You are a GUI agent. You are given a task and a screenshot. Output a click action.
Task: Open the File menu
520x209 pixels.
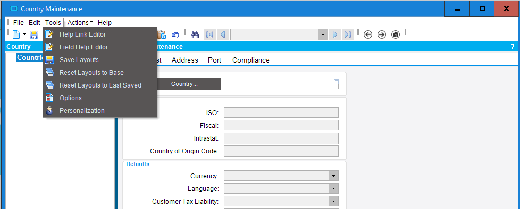(19, 23)
